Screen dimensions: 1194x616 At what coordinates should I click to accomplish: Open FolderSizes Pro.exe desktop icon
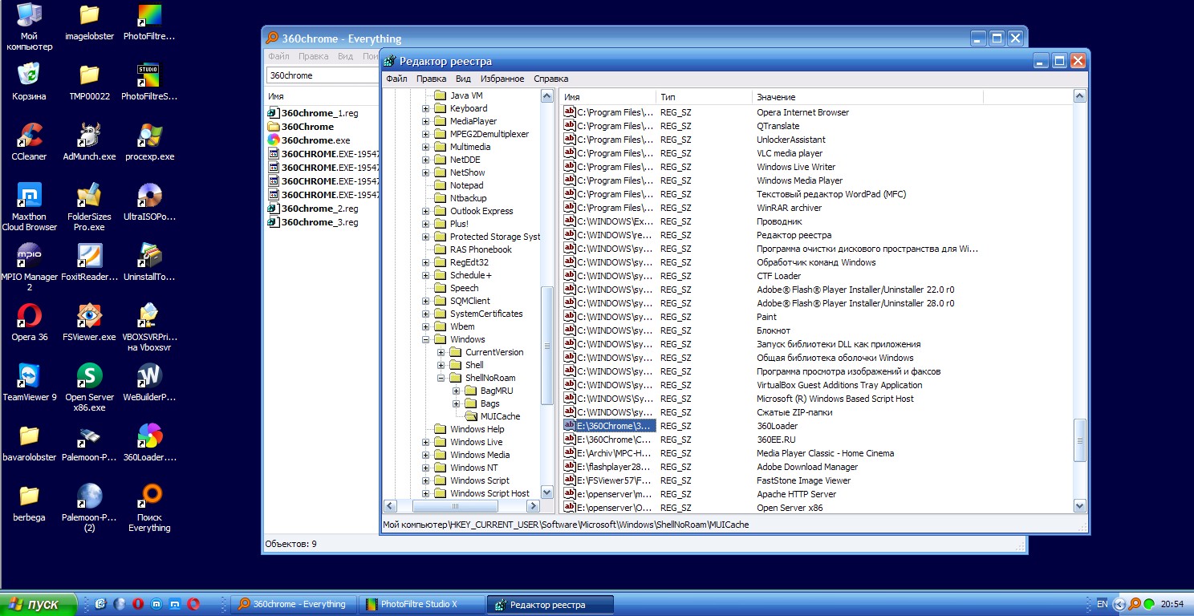coord(89,207)
